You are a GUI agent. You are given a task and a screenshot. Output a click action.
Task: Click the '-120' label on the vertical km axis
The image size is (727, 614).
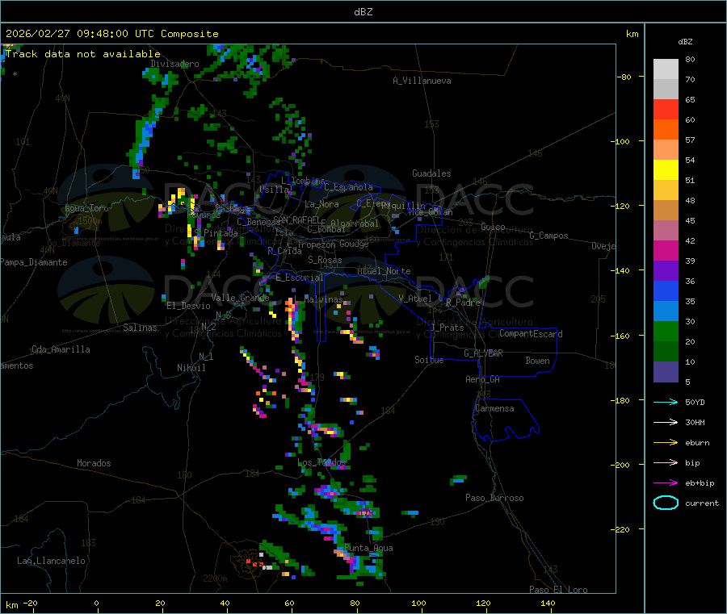point(620,206)
